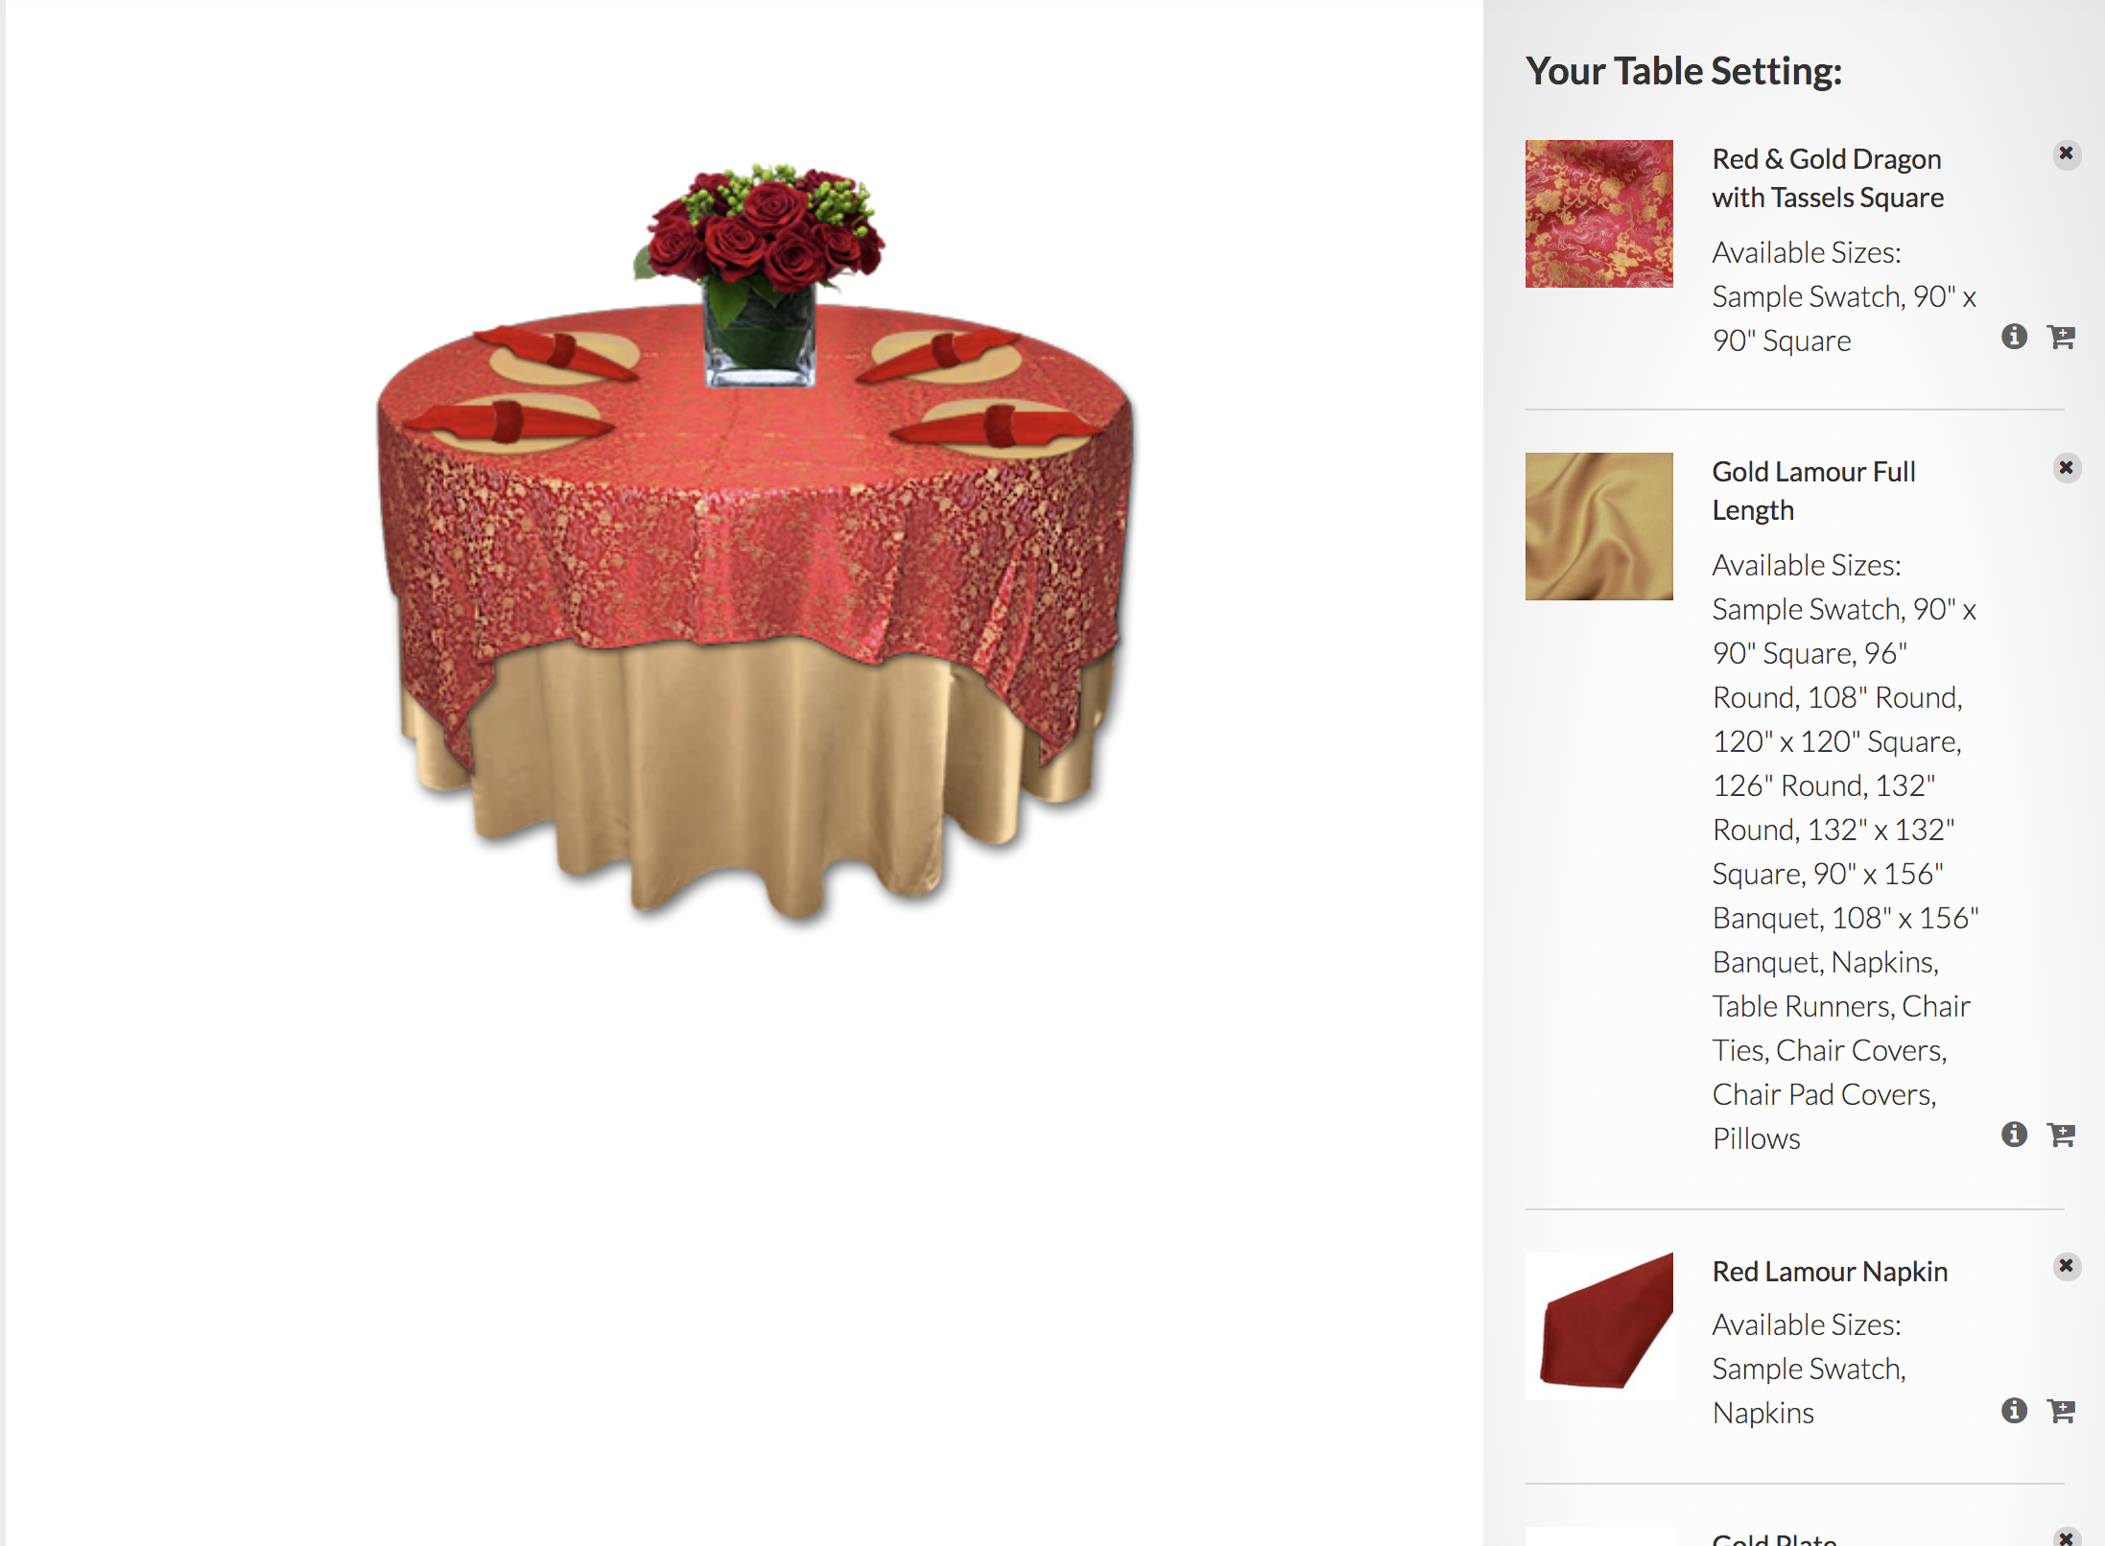Open Red & Gold Dragon with Tassels link
The height and width of the screenshot is (1546, 2105).
tap(1828, 178)
